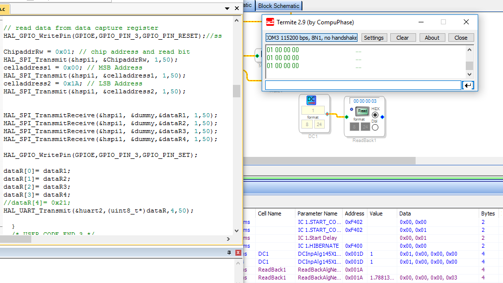
Task: Click ReadBack1 block's blue output pin
Action: [382, 117]
